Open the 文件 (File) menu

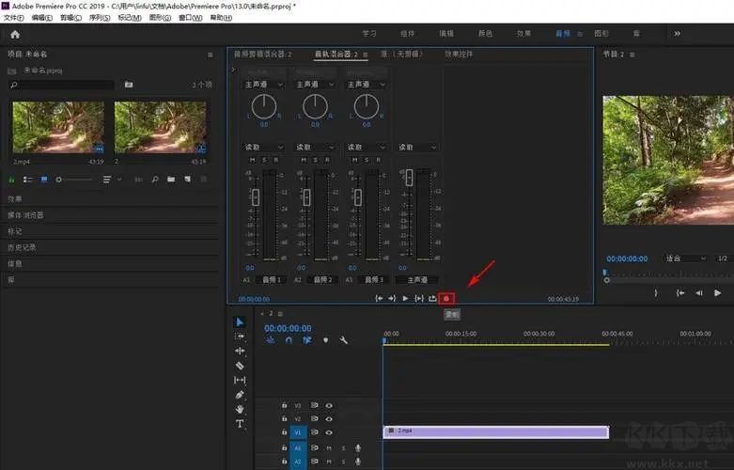click(x=13, y=18)
